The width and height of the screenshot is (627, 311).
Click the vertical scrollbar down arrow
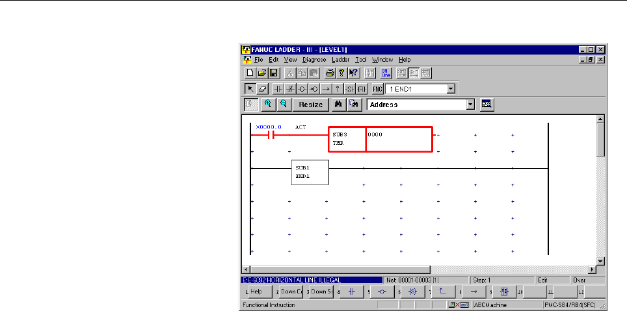[600, 261]
